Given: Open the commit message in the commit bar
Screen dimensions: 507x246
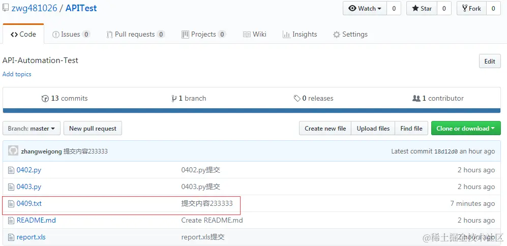Looking at the screenshot, I should pos(85,151).
